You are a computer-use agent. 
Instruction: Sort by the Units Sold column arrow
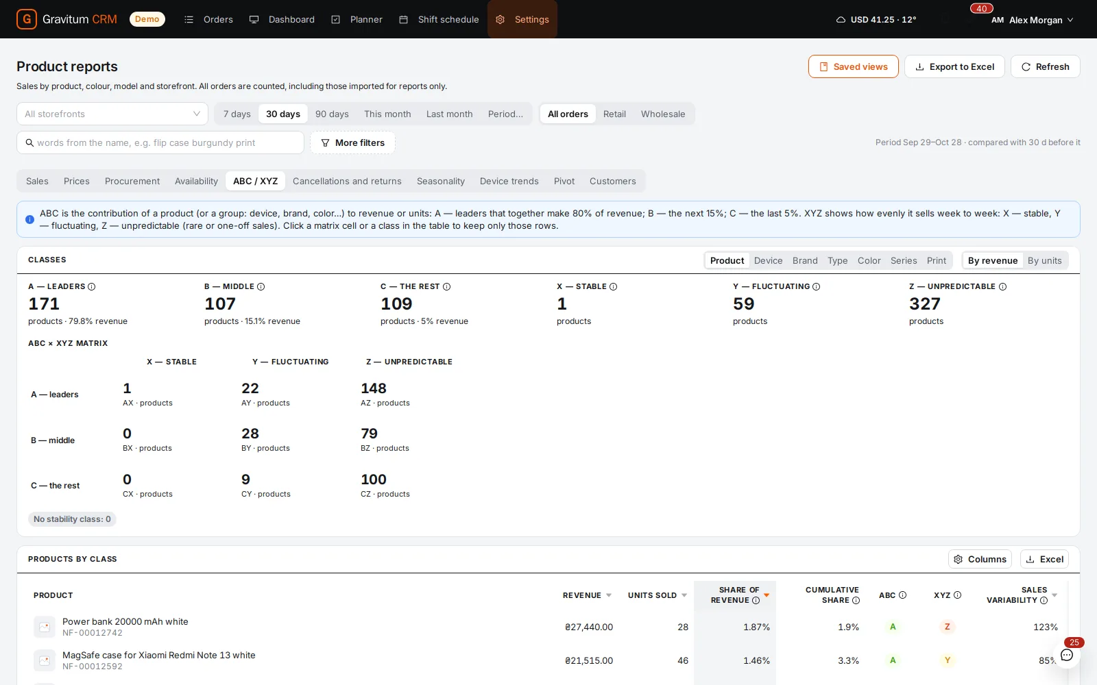pos(684,595)
